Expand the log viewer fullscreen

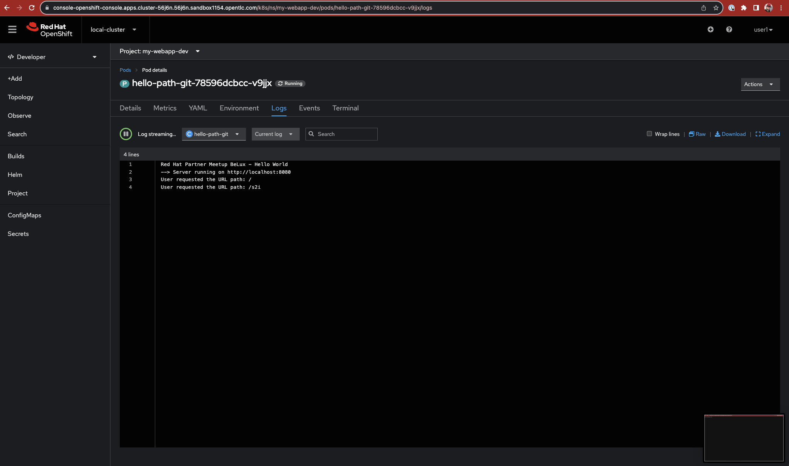coord(768,134)
